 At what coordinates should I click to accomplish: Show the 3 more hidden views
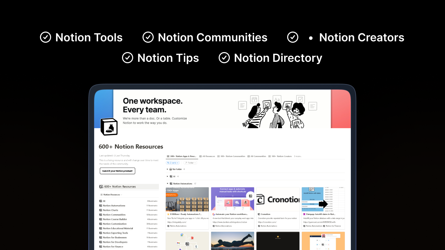(x=298, y=156)
